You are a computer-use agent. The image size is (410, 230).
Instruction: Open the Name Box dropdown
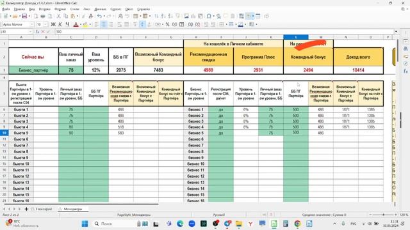click(30, 31)
